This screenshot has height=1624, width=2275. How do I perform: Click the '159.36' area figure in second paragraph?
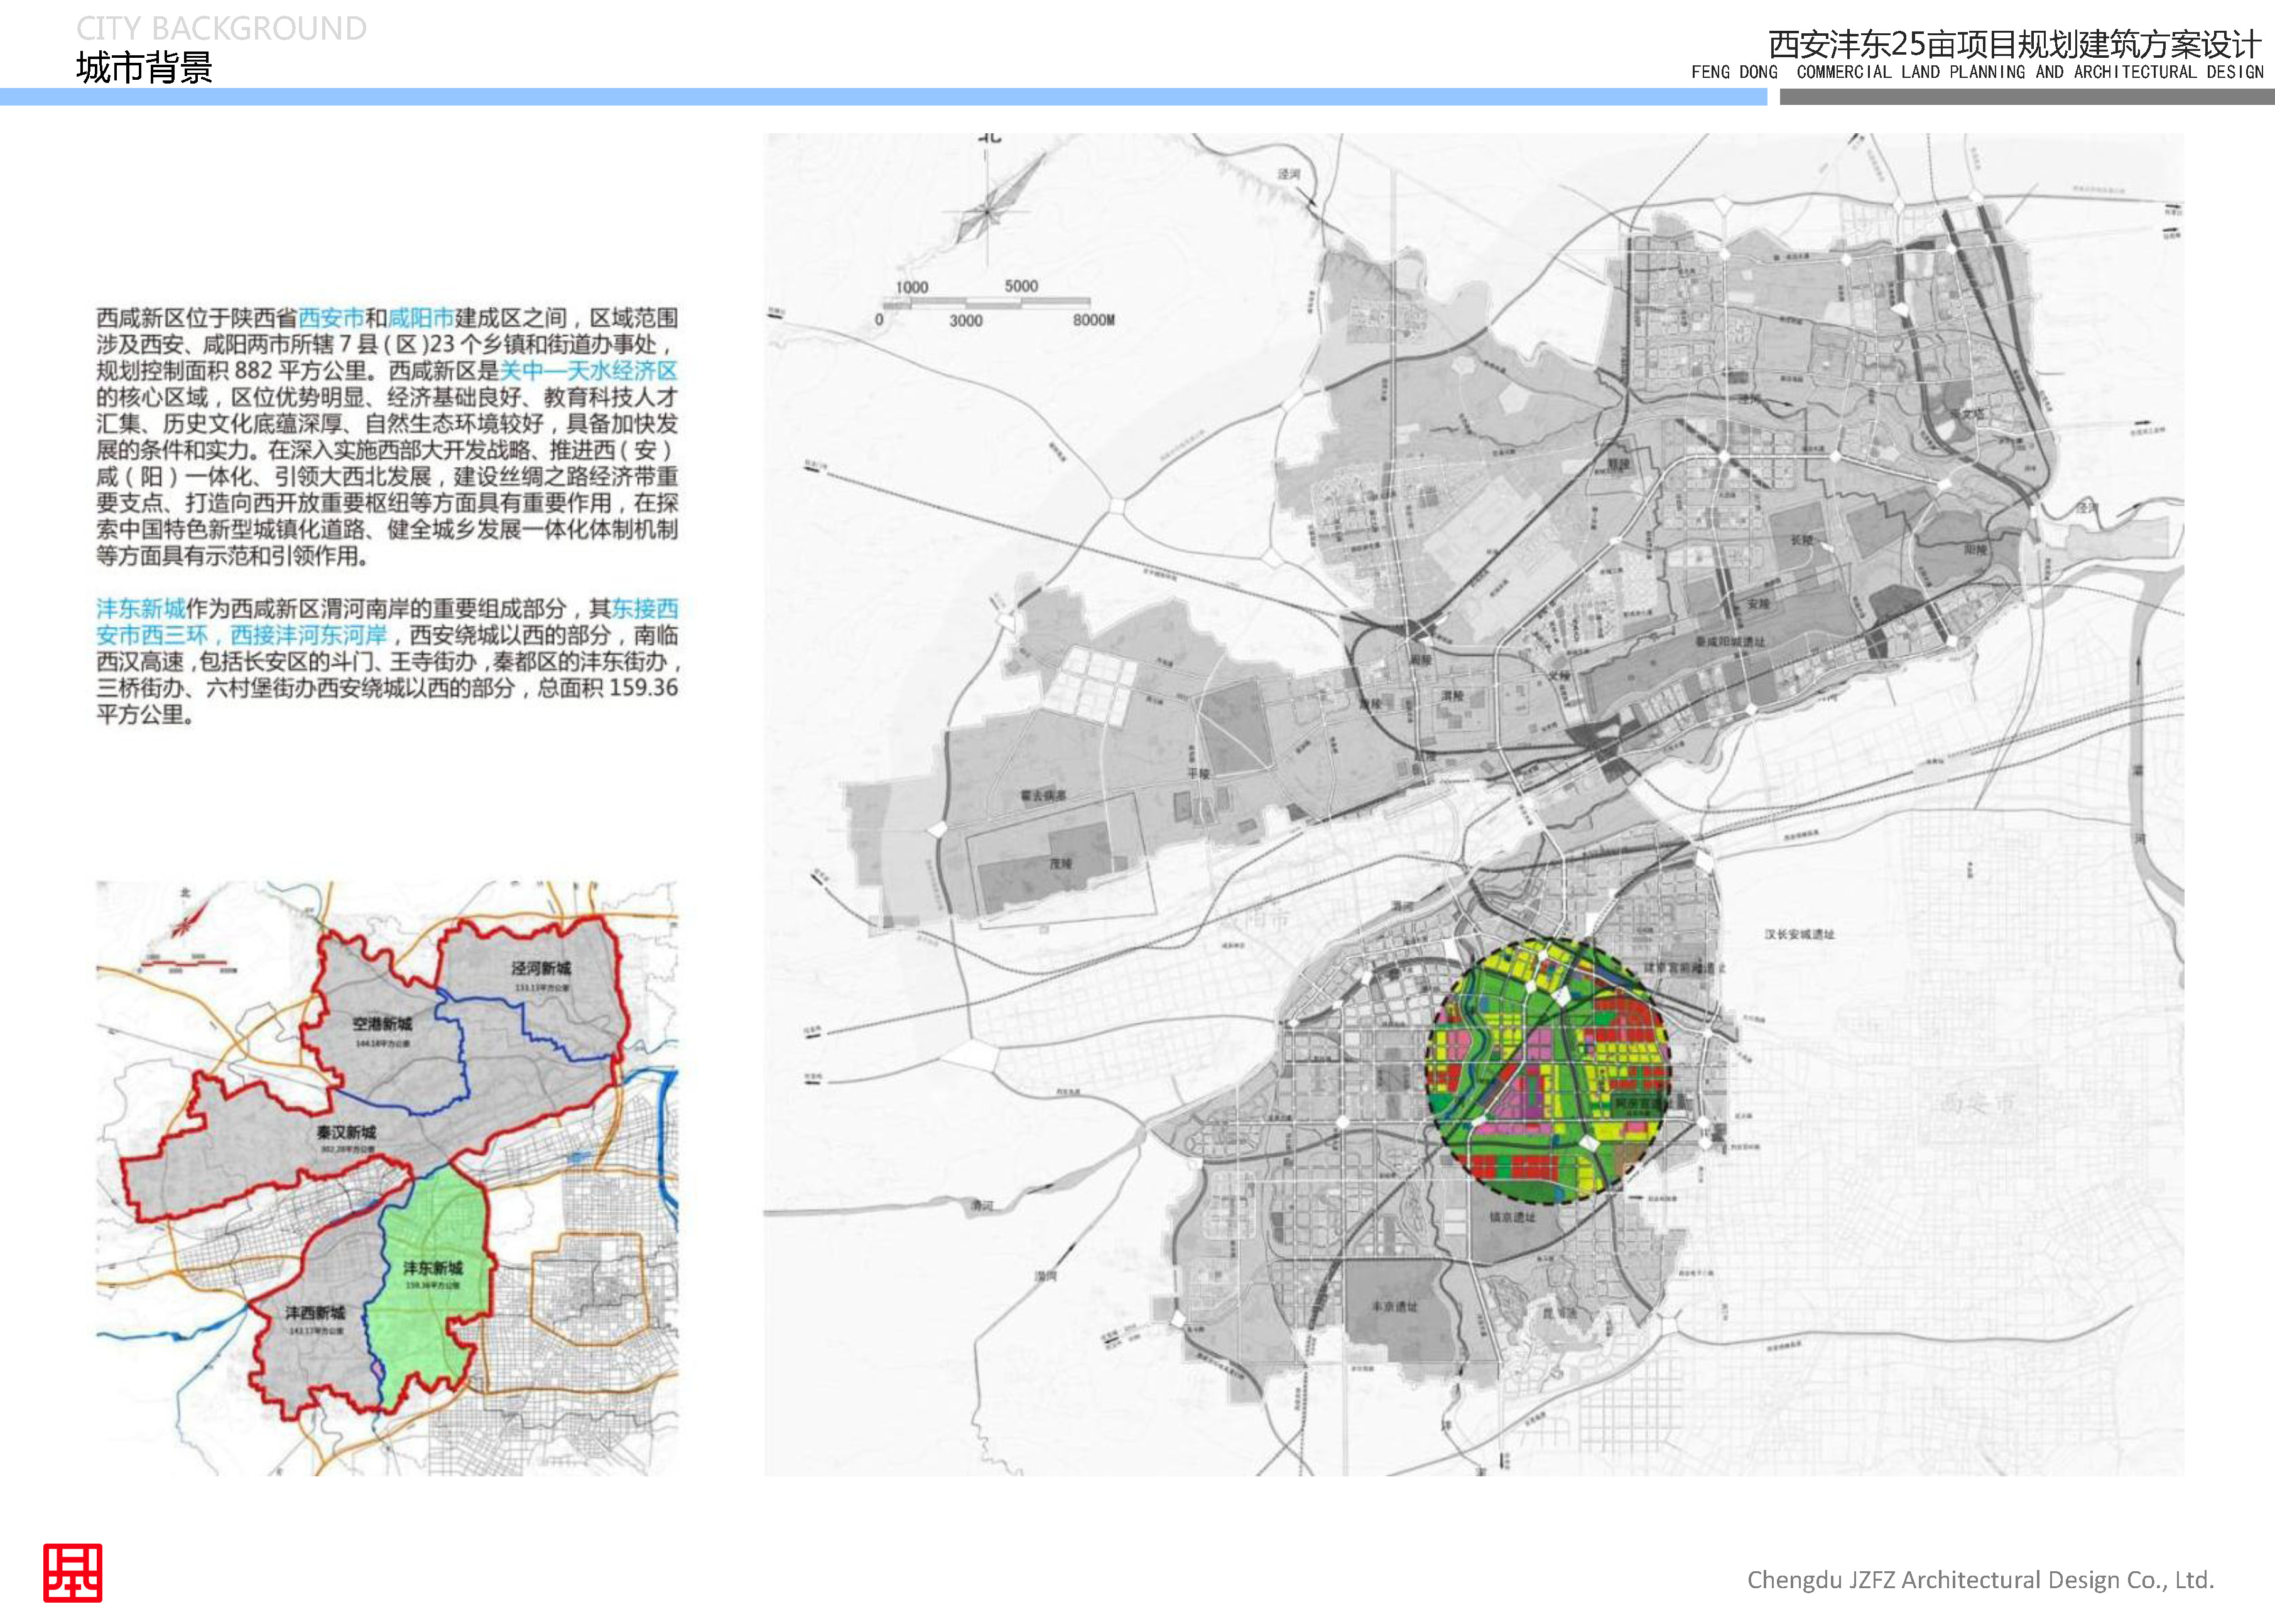point(643,688)
